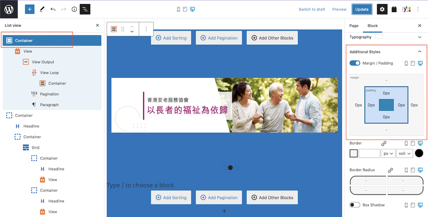Select mobile device for Margin / Padding

pos(406,63)
